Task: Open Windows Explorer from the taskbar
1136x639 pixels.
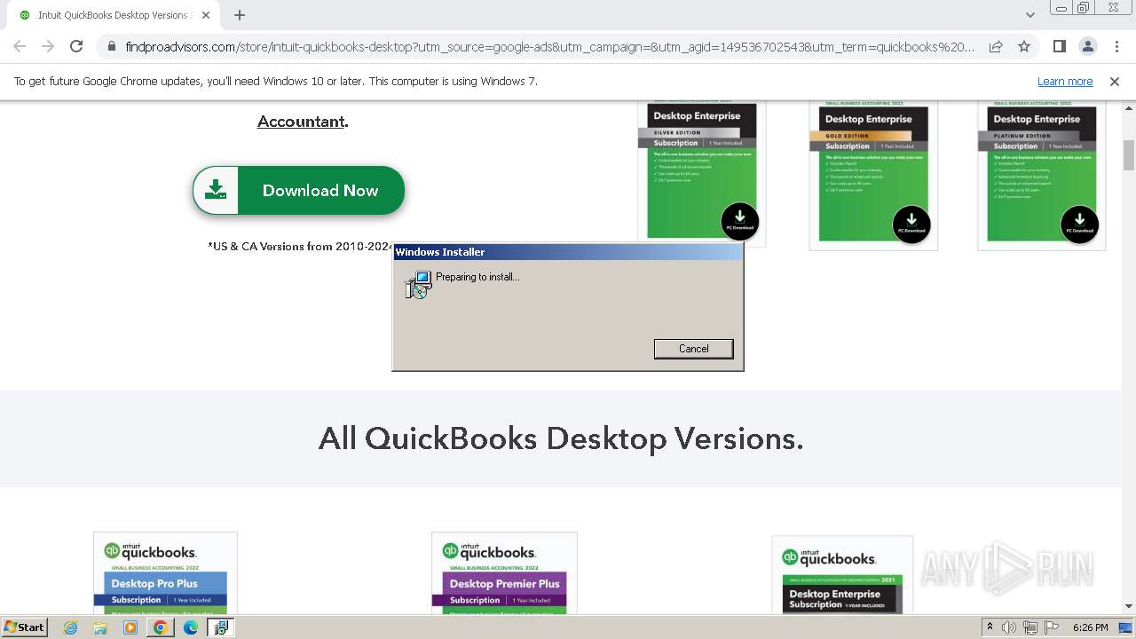Action: [100, 627]
